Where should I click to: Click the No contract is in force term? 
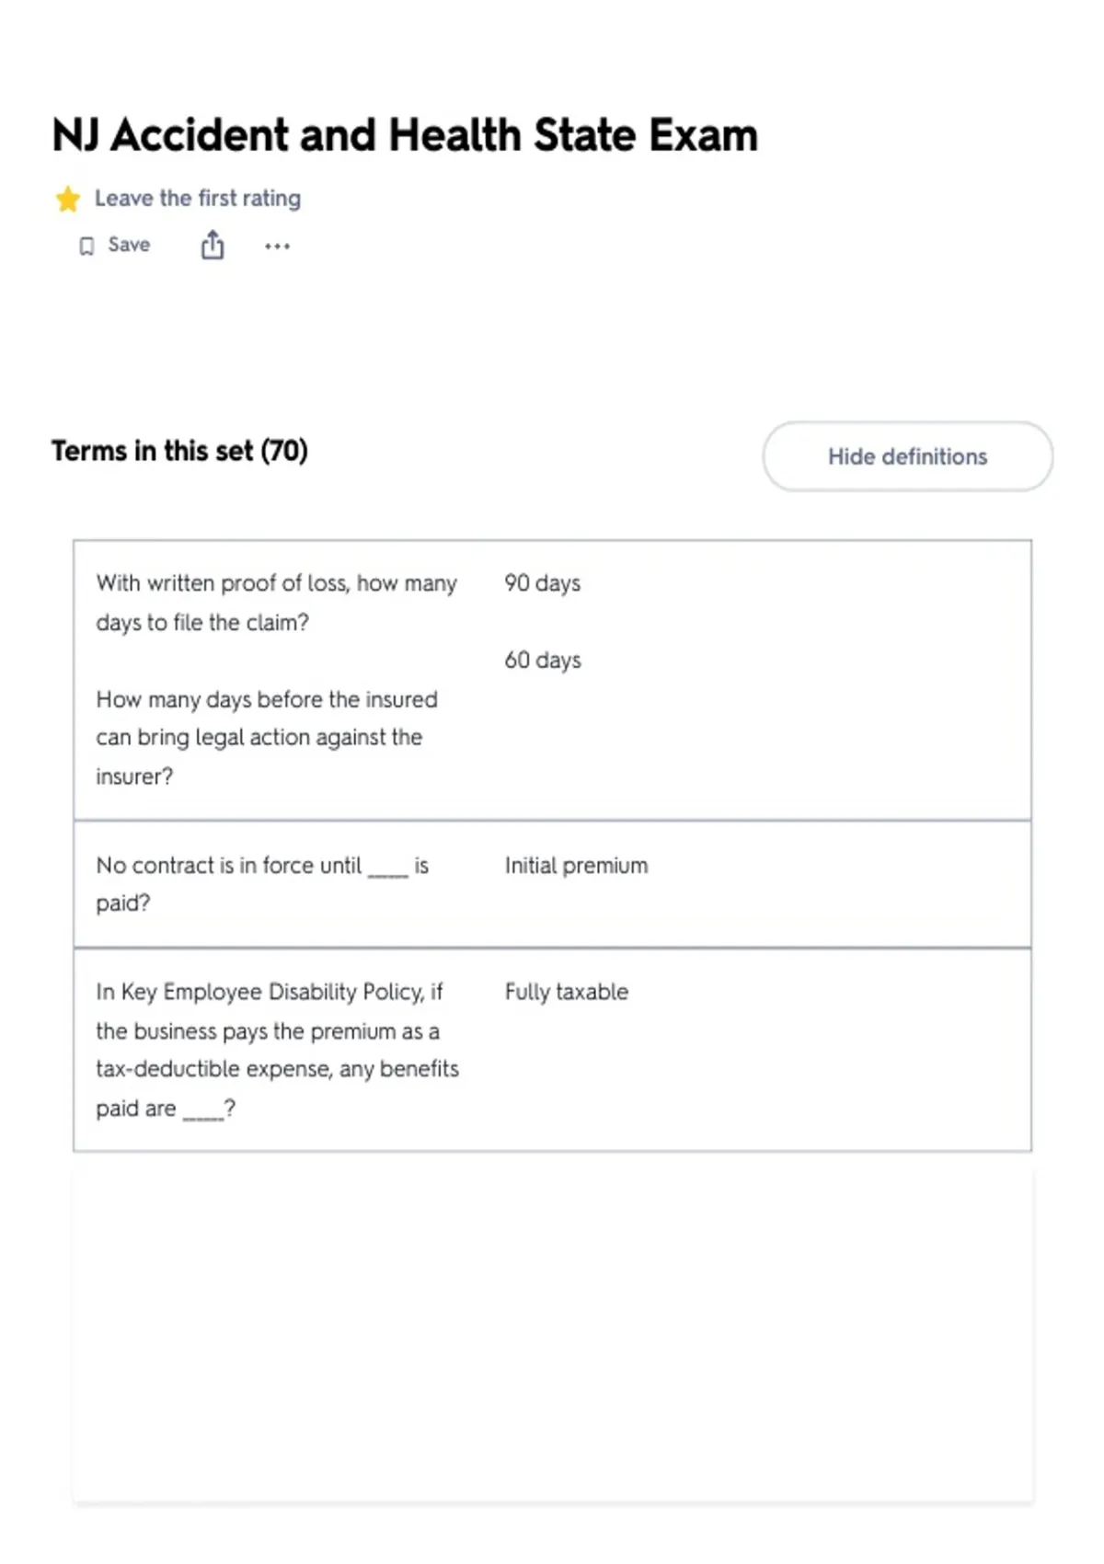click(262, 884)
